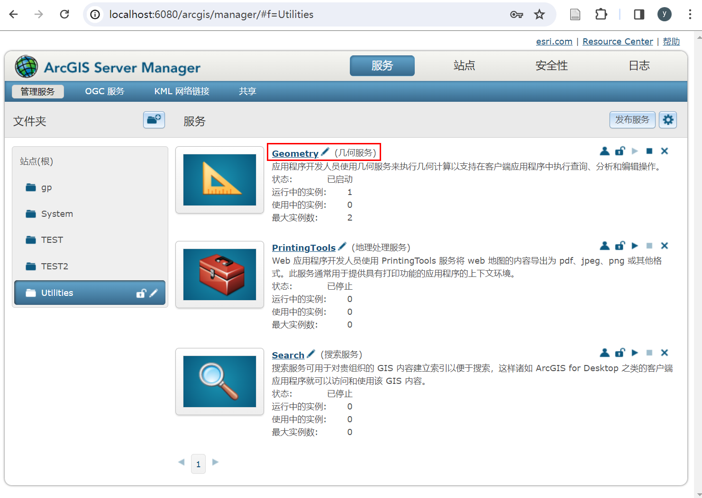Open the Geometry service link
The height and width of the screenshot is (498, 702).
[x=295, y=153]
